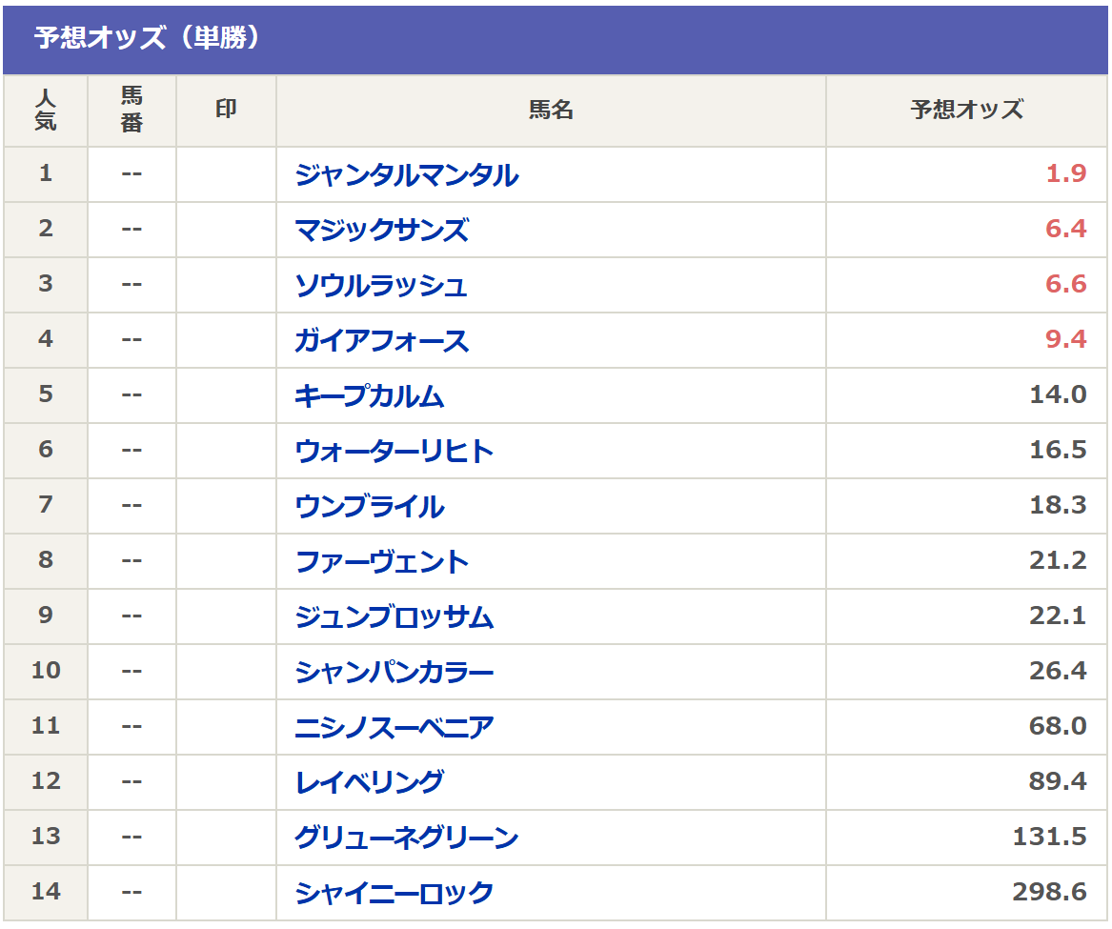The height and width of the screenshot is (929, 1112).
Task: Click the 馬名 column header
Action: 551,111
